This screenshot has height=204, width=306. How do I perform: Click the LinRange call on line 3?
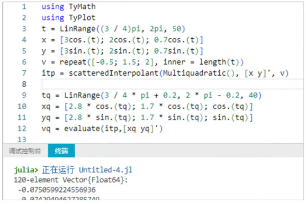click(77, 29)
